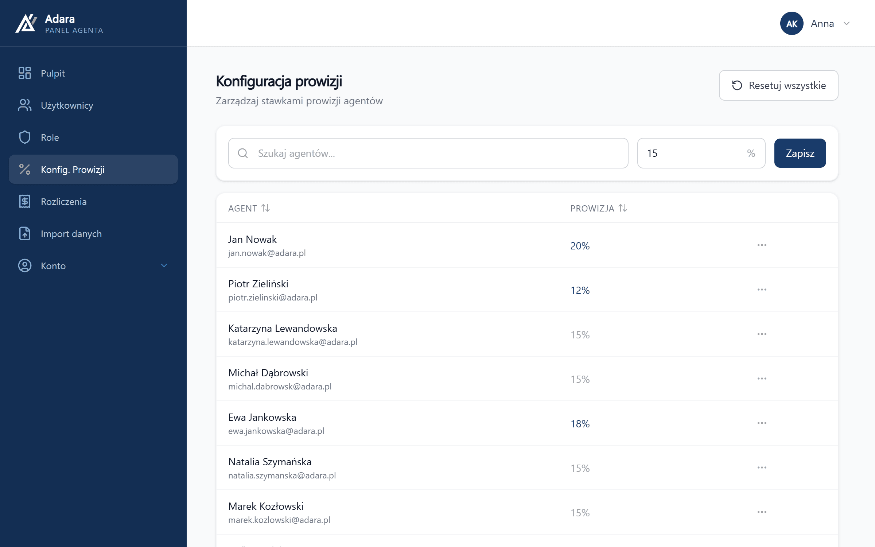The image size is (875, 547).
Task: Click the Zapisz button
Action: pos(800,153)
